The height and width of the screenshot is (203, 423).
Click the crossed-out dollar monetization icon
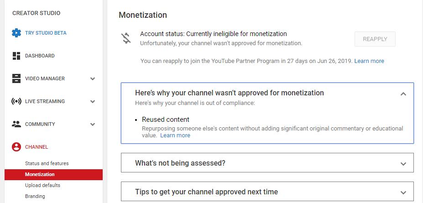click(x=126, y=38)
